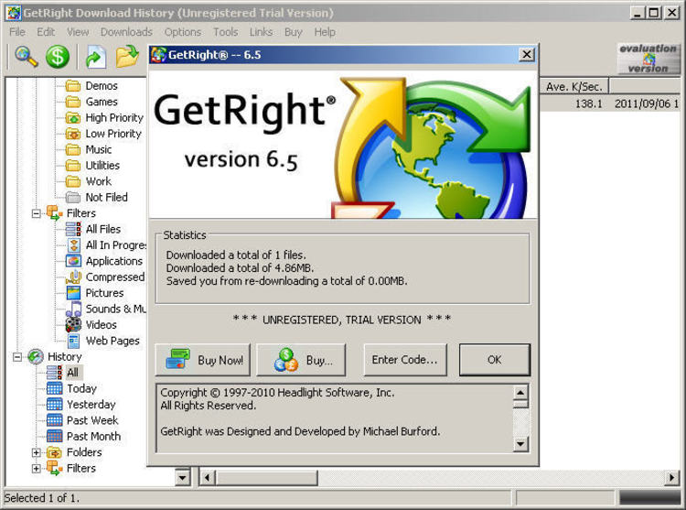Click the horizontal scrollbar right arrow
686x510 pixels.
pos(671,477)
